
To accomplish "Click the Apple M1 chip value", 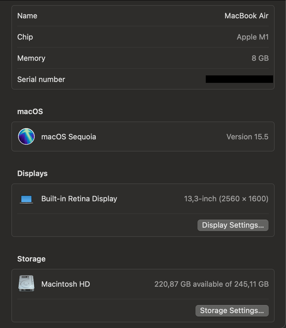I will [252, 37].
